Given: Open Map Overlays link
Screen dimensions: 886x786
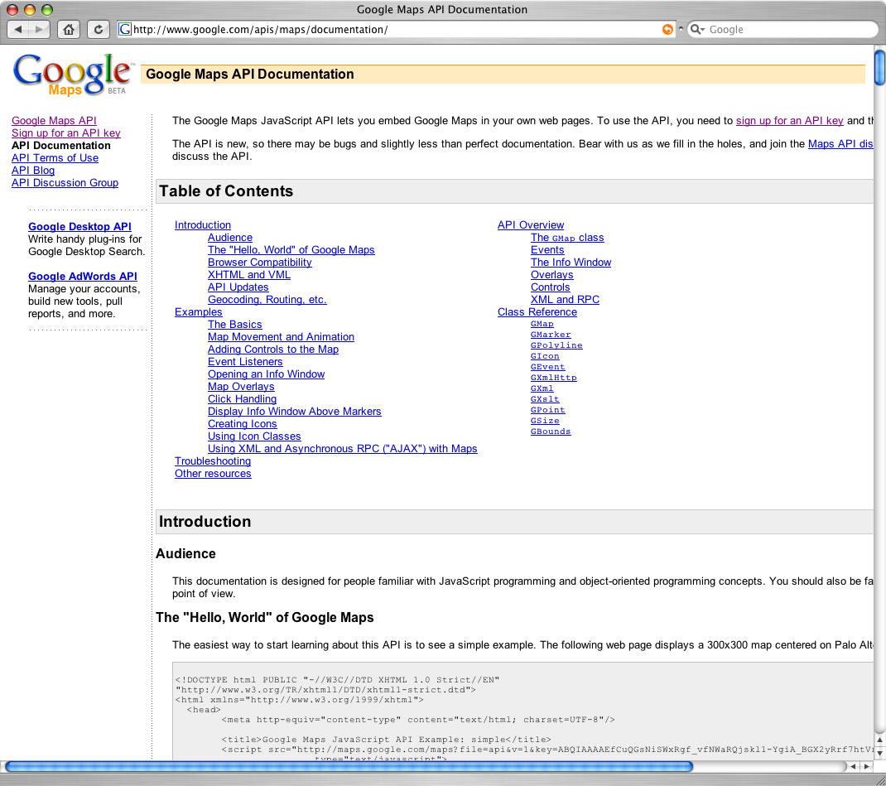Looking at the screenshot, I should [241, 387].
